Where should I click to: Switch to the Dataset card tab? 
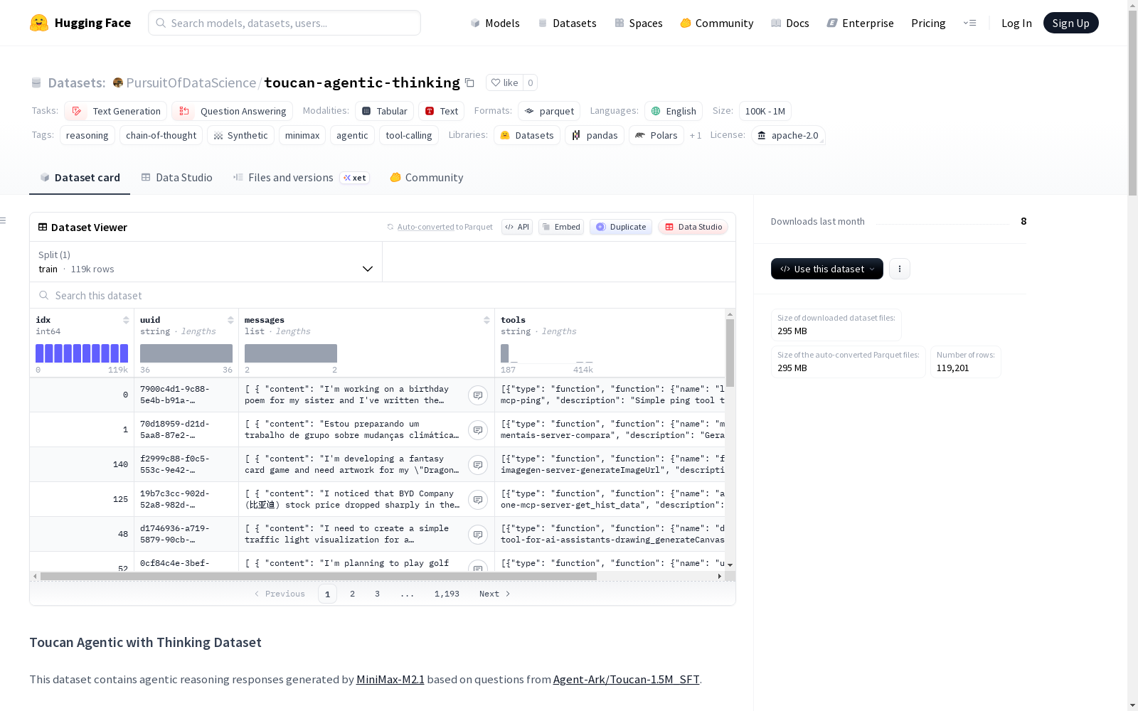[x=80, y=178]
